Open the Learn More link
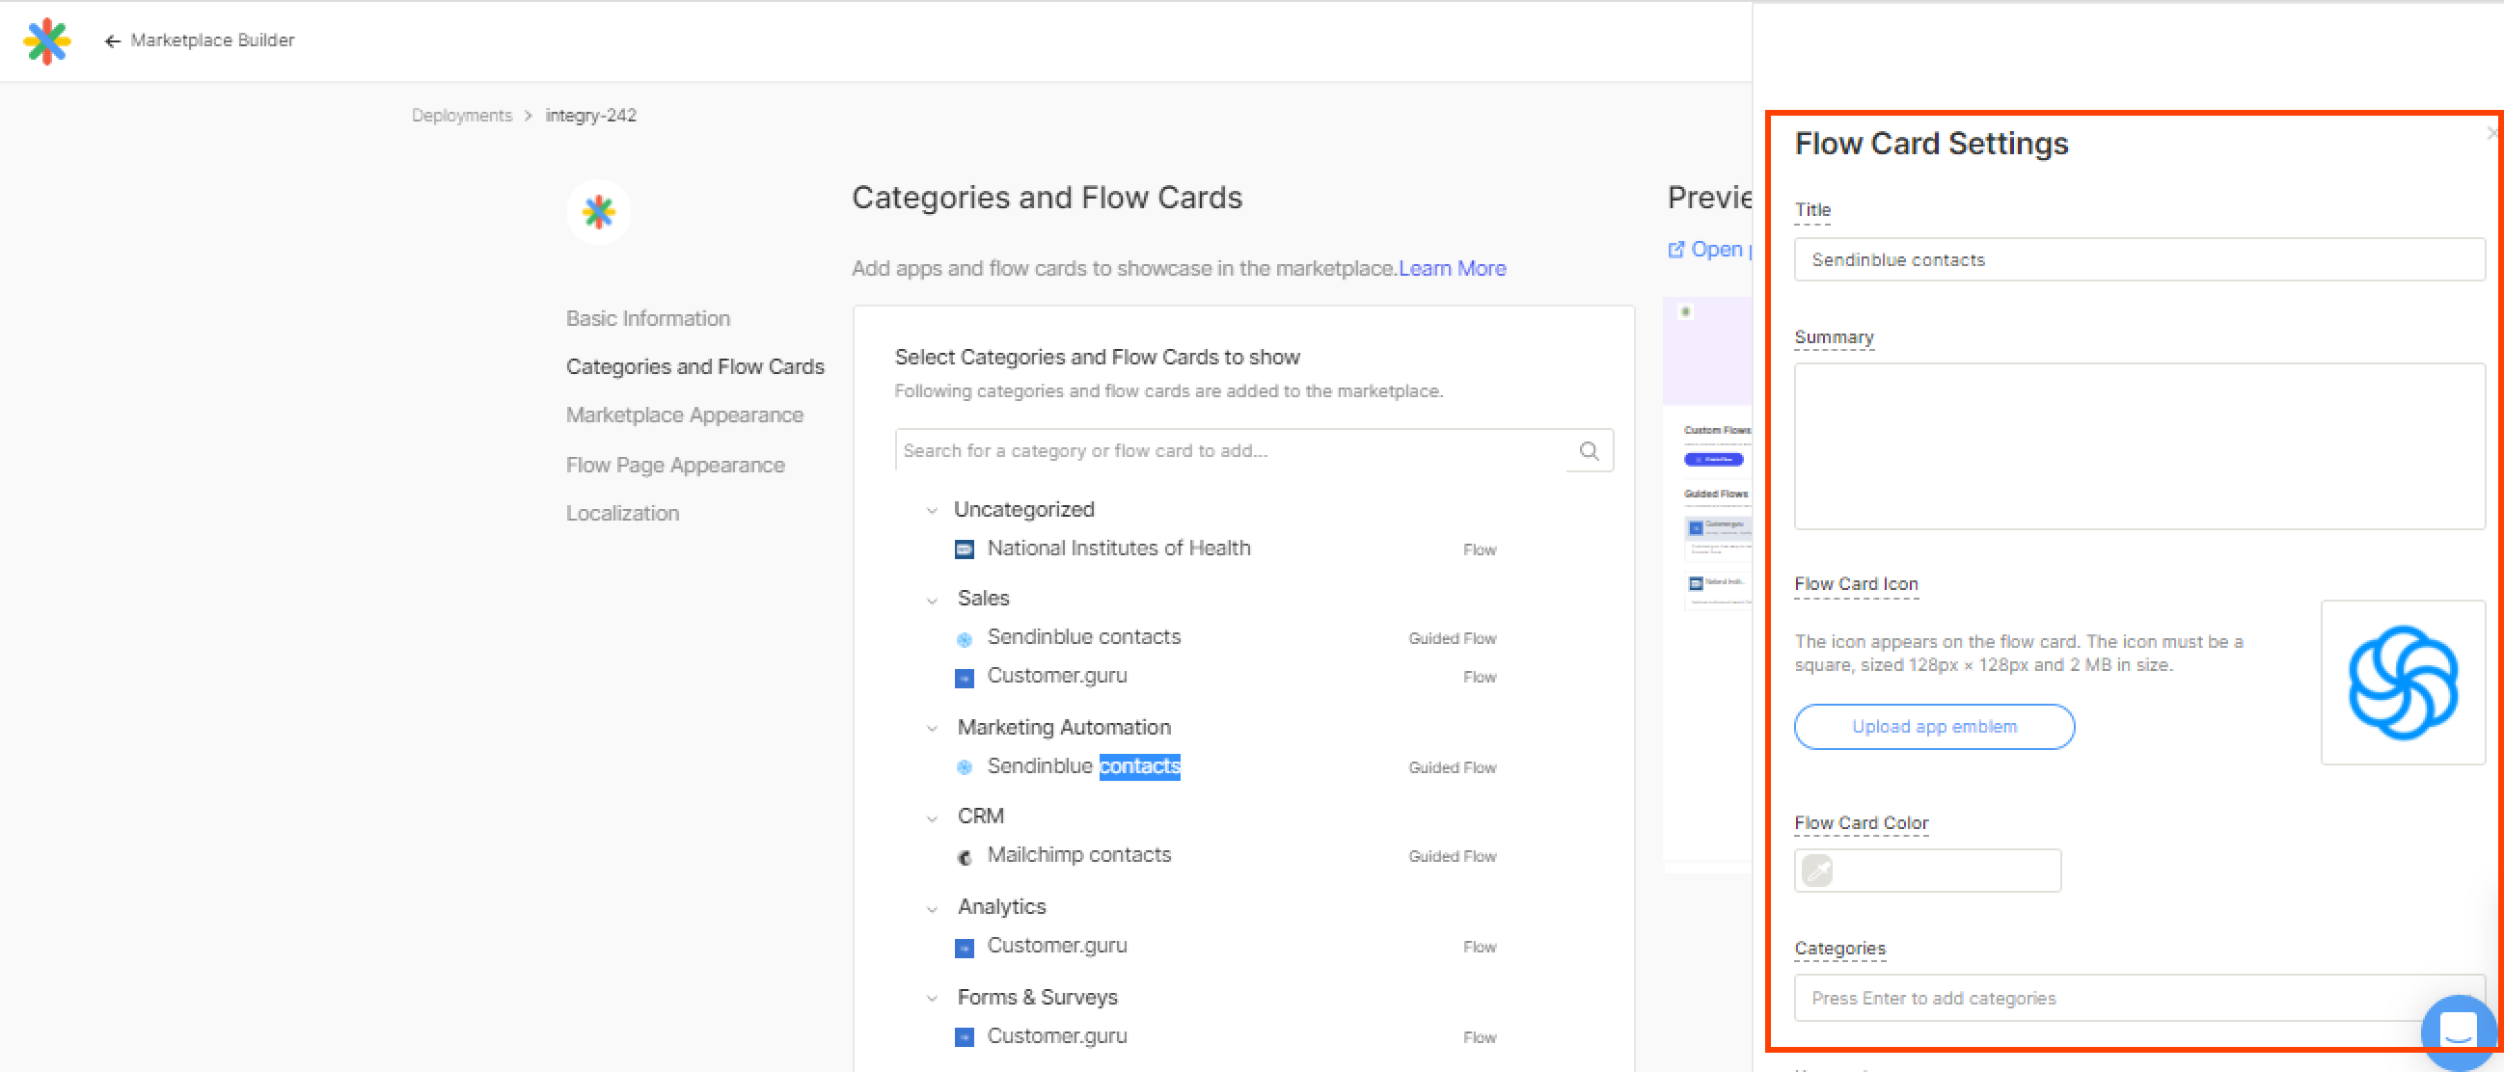2504x1072 pixels. (x=1452, y=269)
